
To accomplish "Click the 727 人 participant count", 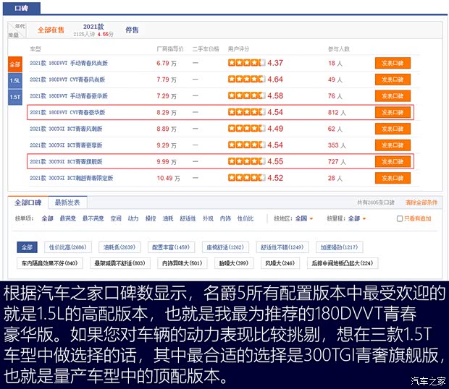I will click(x=337, y=162).
